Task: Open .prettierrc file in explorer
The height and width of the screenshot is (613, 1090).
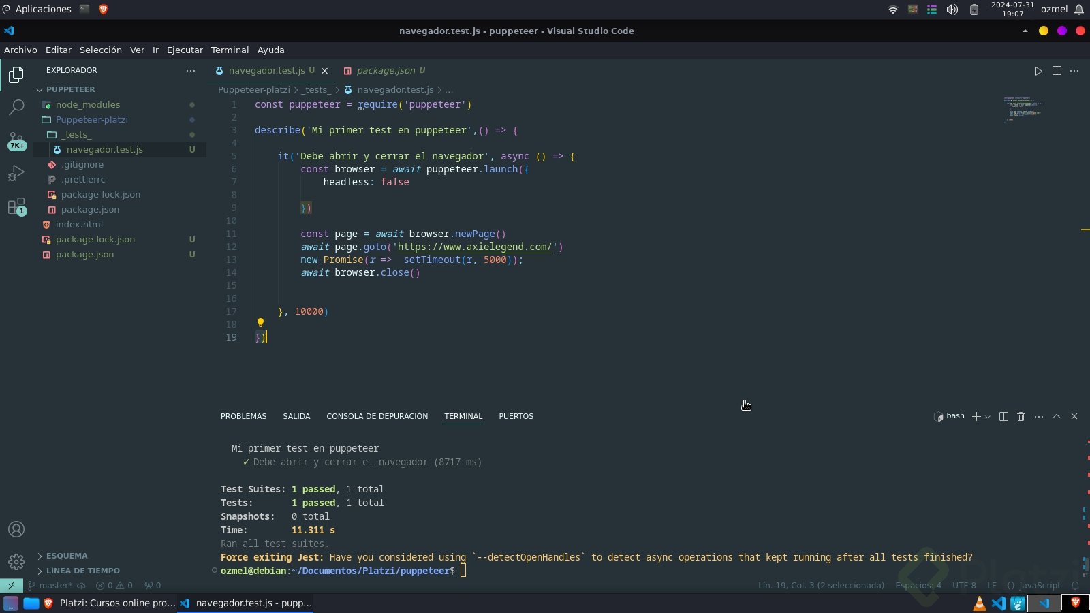Action: coord(83,179)
